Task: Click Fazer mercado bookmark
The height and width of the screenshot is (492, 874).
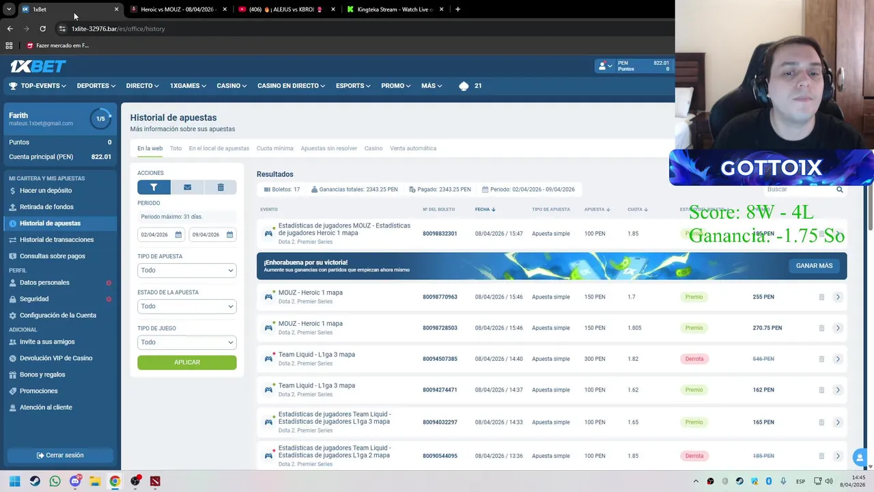Action: tap(57, 46)
